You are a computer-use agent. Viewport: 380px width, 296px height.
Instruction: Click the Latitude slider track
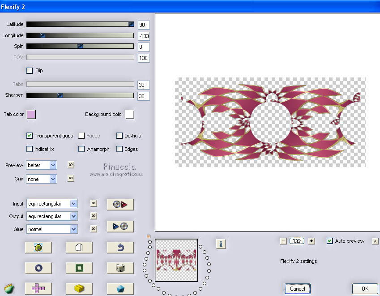point(80,24)
